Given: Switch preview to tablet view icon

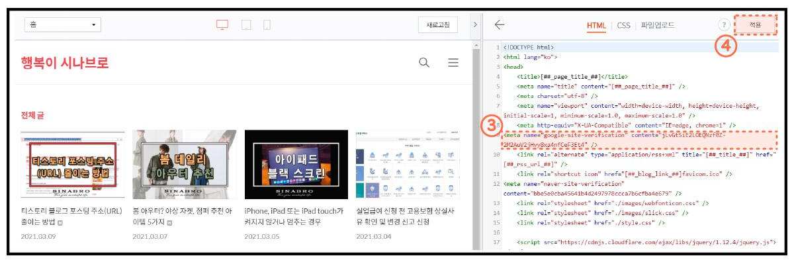Looking at the screenshot, I should [x=246, y=25].
